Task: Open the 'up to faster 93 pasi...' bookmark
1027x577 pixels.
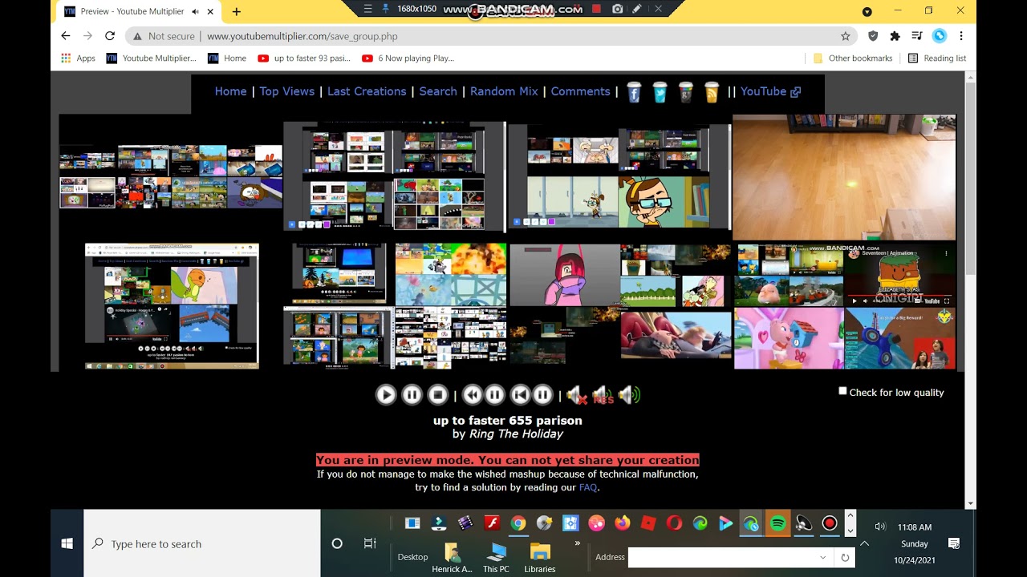Action: [x=304, y=58]
